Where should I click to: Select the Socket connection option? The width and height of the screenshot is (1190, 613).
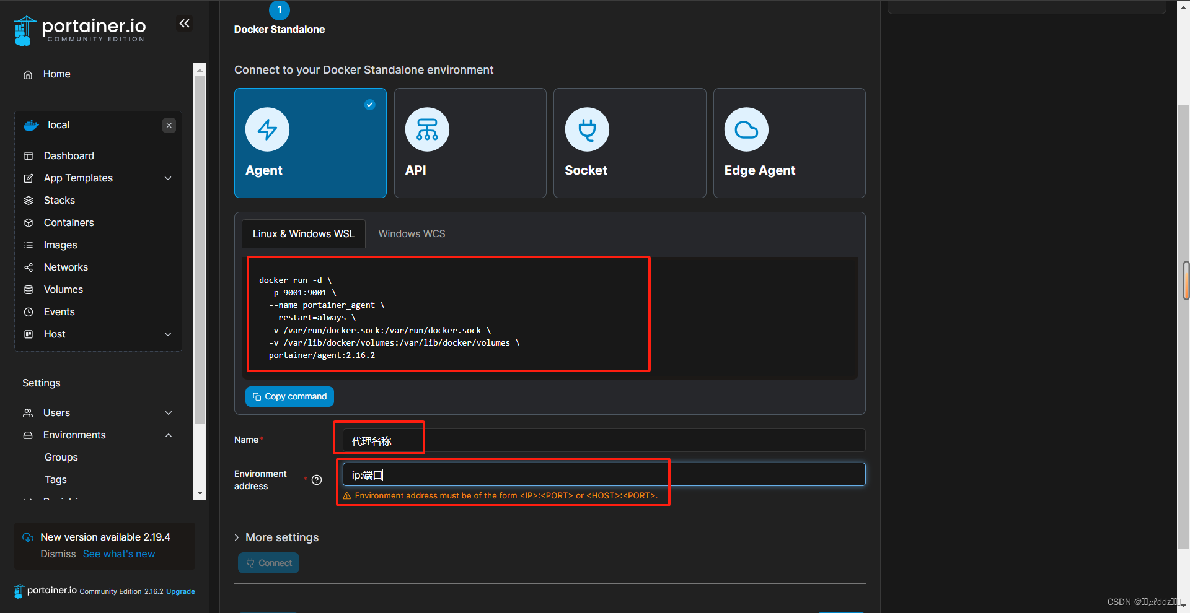(x=630, y=143)
